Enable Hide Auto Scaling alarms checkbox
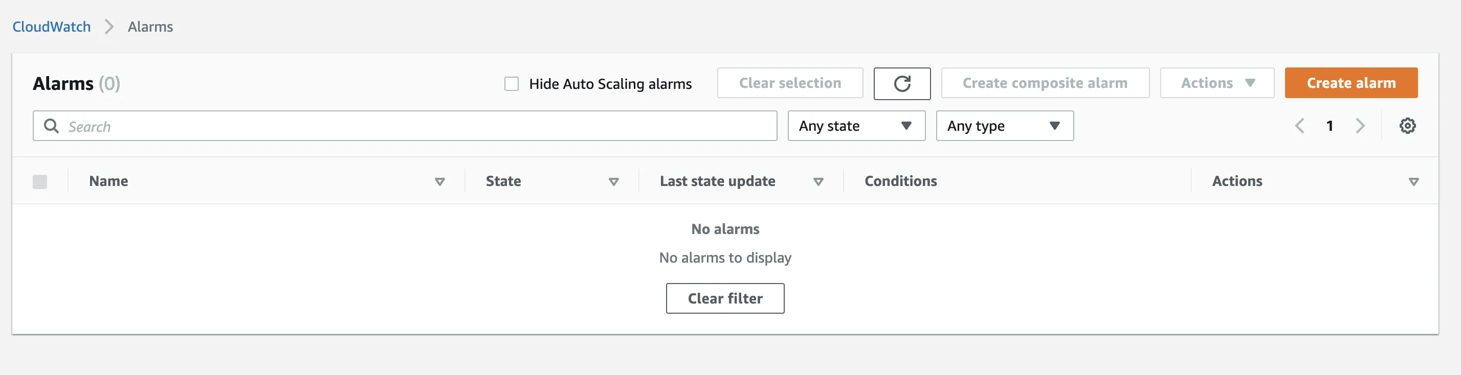The image size is (1461, 375). 512,84
